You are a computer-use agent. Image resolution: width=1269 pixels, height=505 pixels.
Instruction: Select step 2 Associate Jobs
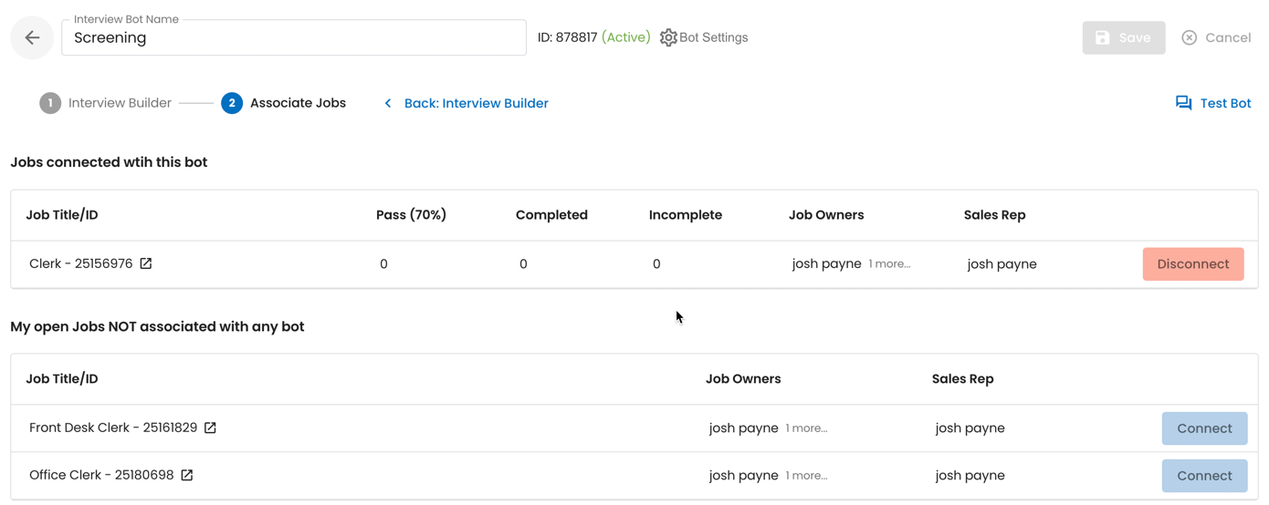(x=284, y=103)
